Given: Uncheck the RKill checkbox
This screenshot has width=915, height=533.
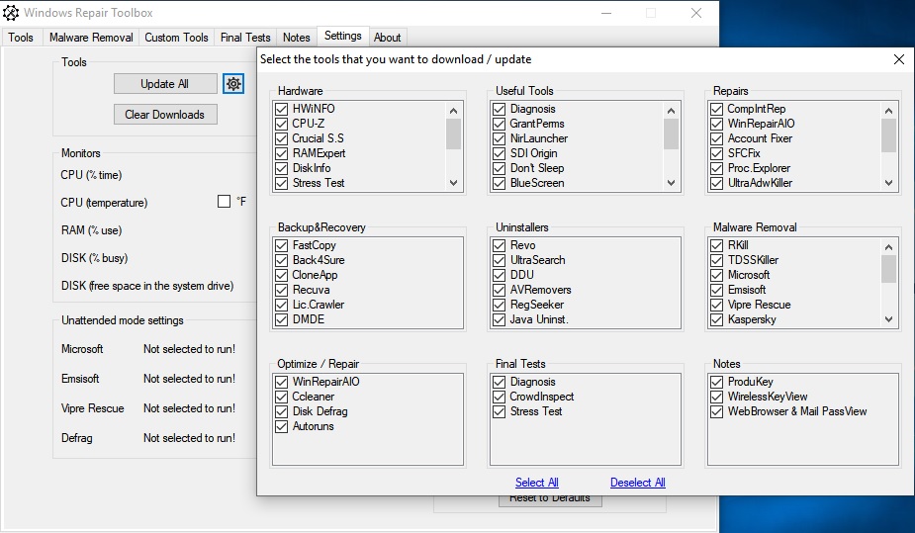Looking at the screenshot, I should click(716, 245).
